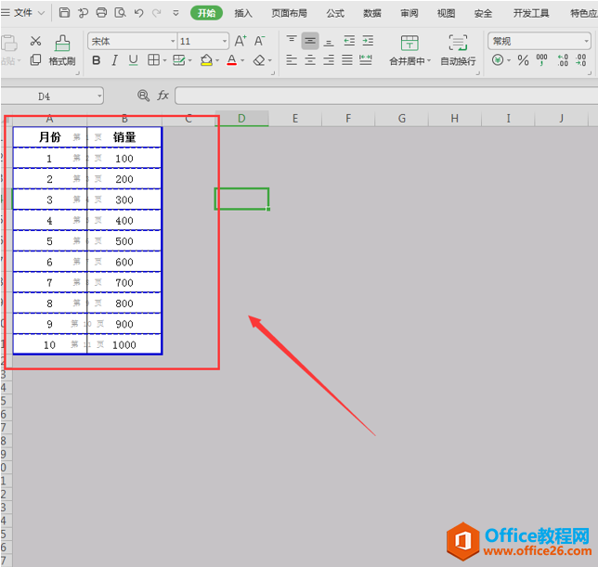Click cell containing 500
The image size is (598, 567).
(124, 241)
